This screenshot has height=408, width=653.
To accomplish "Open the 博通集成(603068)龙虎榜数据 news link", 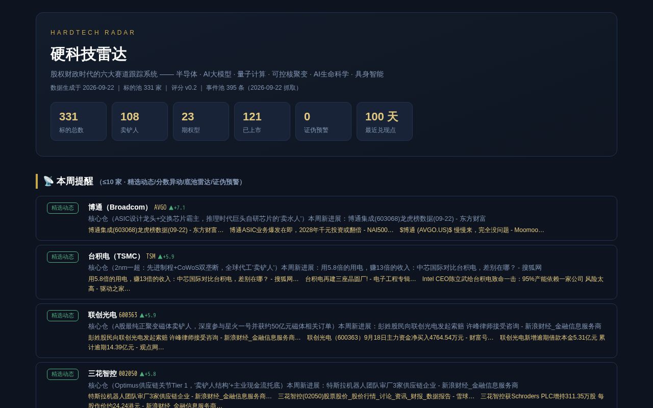I will click(156, 230).
